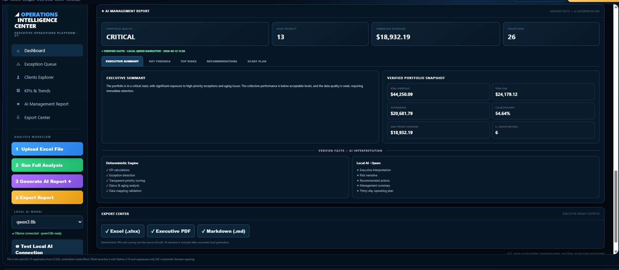Click Run Full Analysis button

click(x=47, y=165)
